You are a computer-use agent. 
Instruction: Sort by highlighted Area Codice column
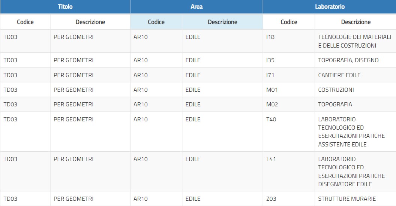click(x=156, y=22)
